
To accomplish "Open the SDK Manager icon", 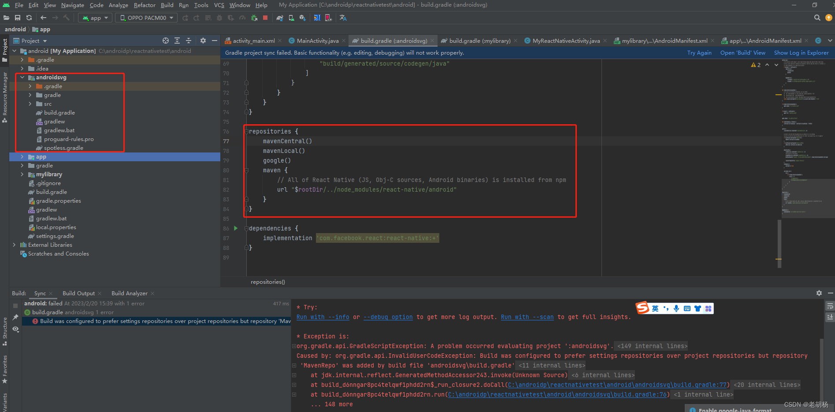I will 303,18.
